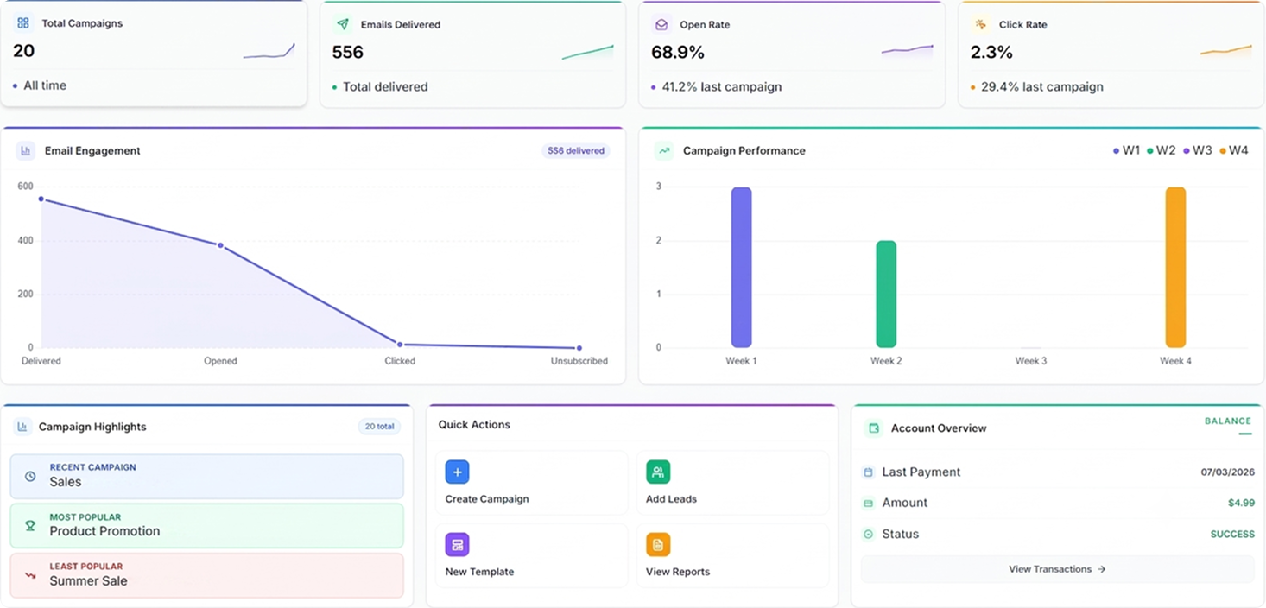Viewport: 1266px width, 608px height.
Task: Toggle the W1 legend item
Action: click(1127, 150)
